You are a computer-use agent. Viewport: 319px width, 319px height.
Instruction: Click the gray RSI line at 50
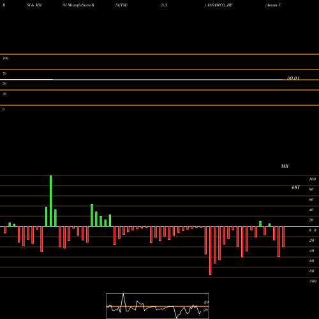[168, 80]
